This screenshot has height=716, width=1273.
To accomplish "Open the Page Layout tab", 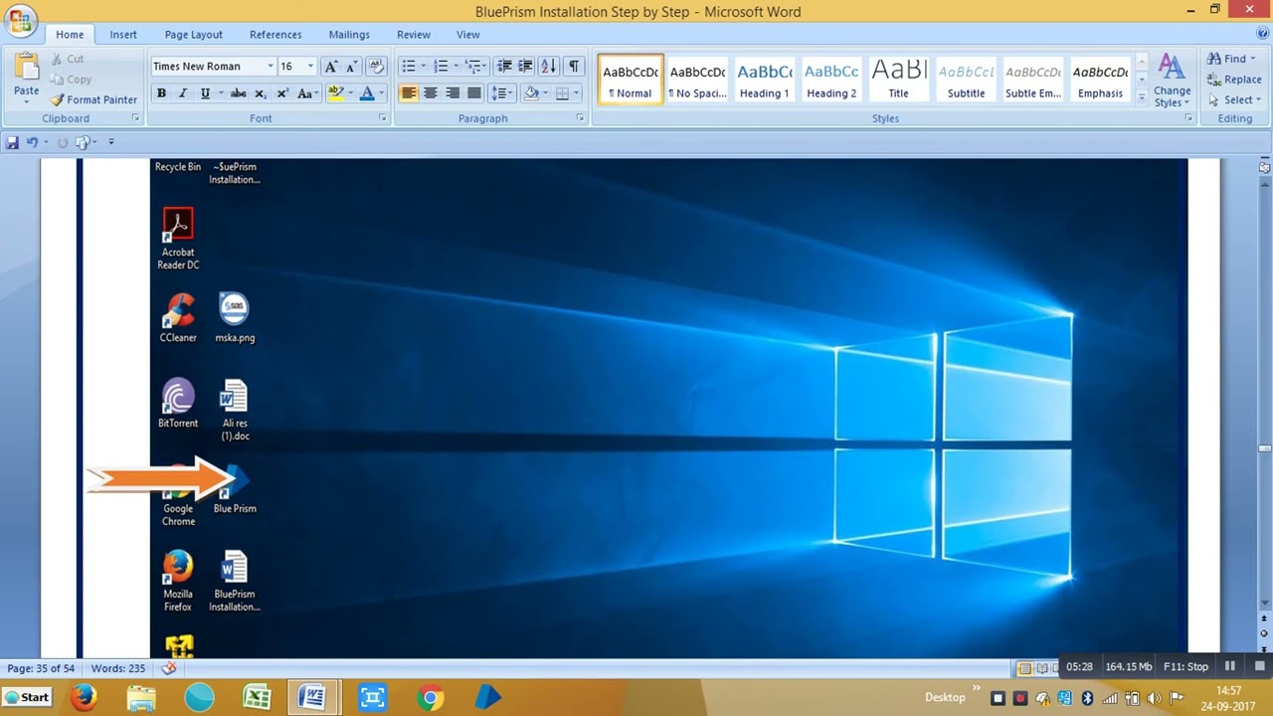I will (194, 34).
